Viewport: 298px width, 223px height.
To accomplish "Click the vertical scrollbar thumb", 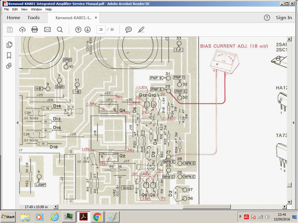I will [289, 185].
